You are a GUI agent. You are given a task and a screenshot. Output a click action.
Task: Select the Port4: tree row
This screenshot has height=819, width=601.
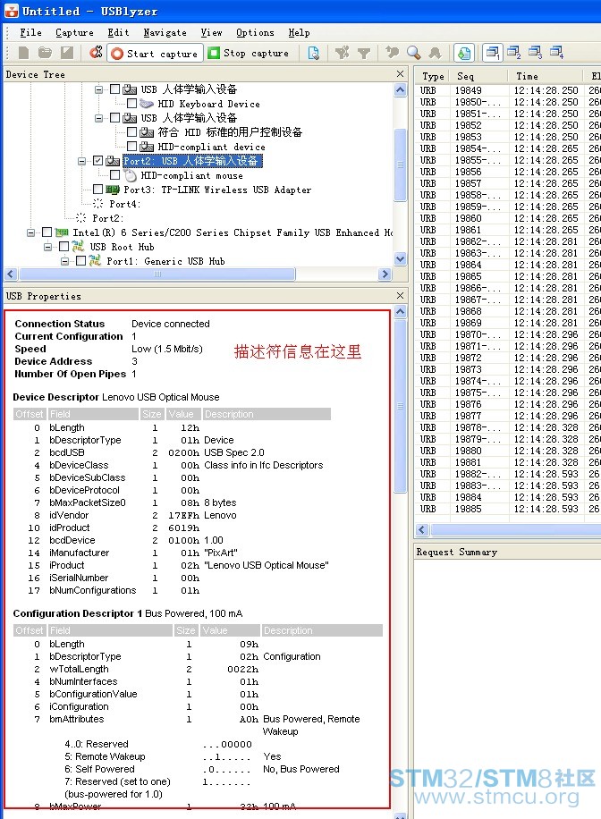click(124, 204)
